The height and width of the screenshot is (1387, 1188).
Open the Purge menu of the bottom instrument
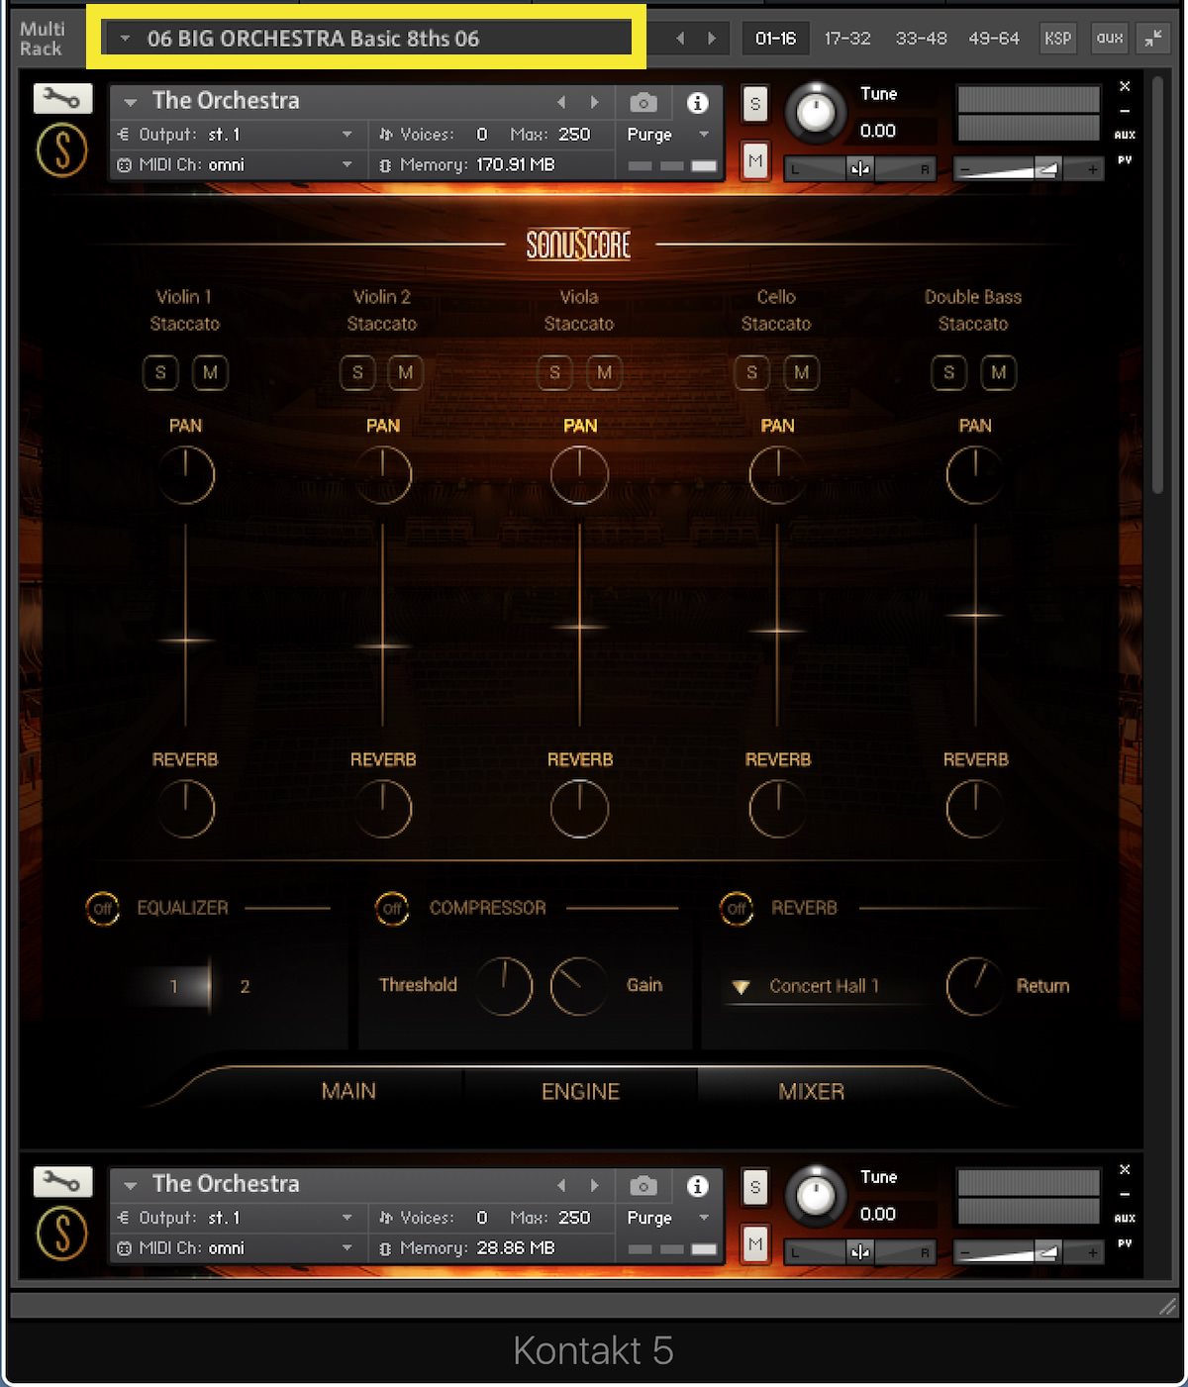pos(668,1218)
